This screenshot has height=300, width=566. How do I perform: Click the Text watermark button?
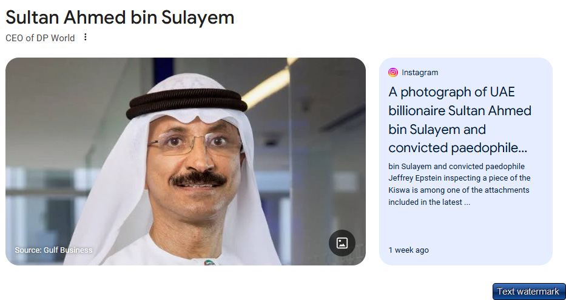(x=528, y=292)
